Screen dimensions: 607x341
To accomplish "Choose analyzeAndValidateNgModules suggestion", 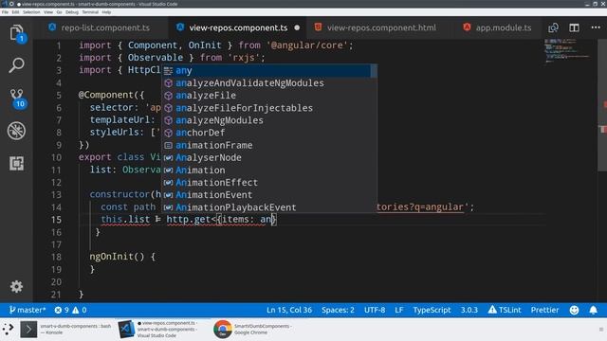I will 267,83.
